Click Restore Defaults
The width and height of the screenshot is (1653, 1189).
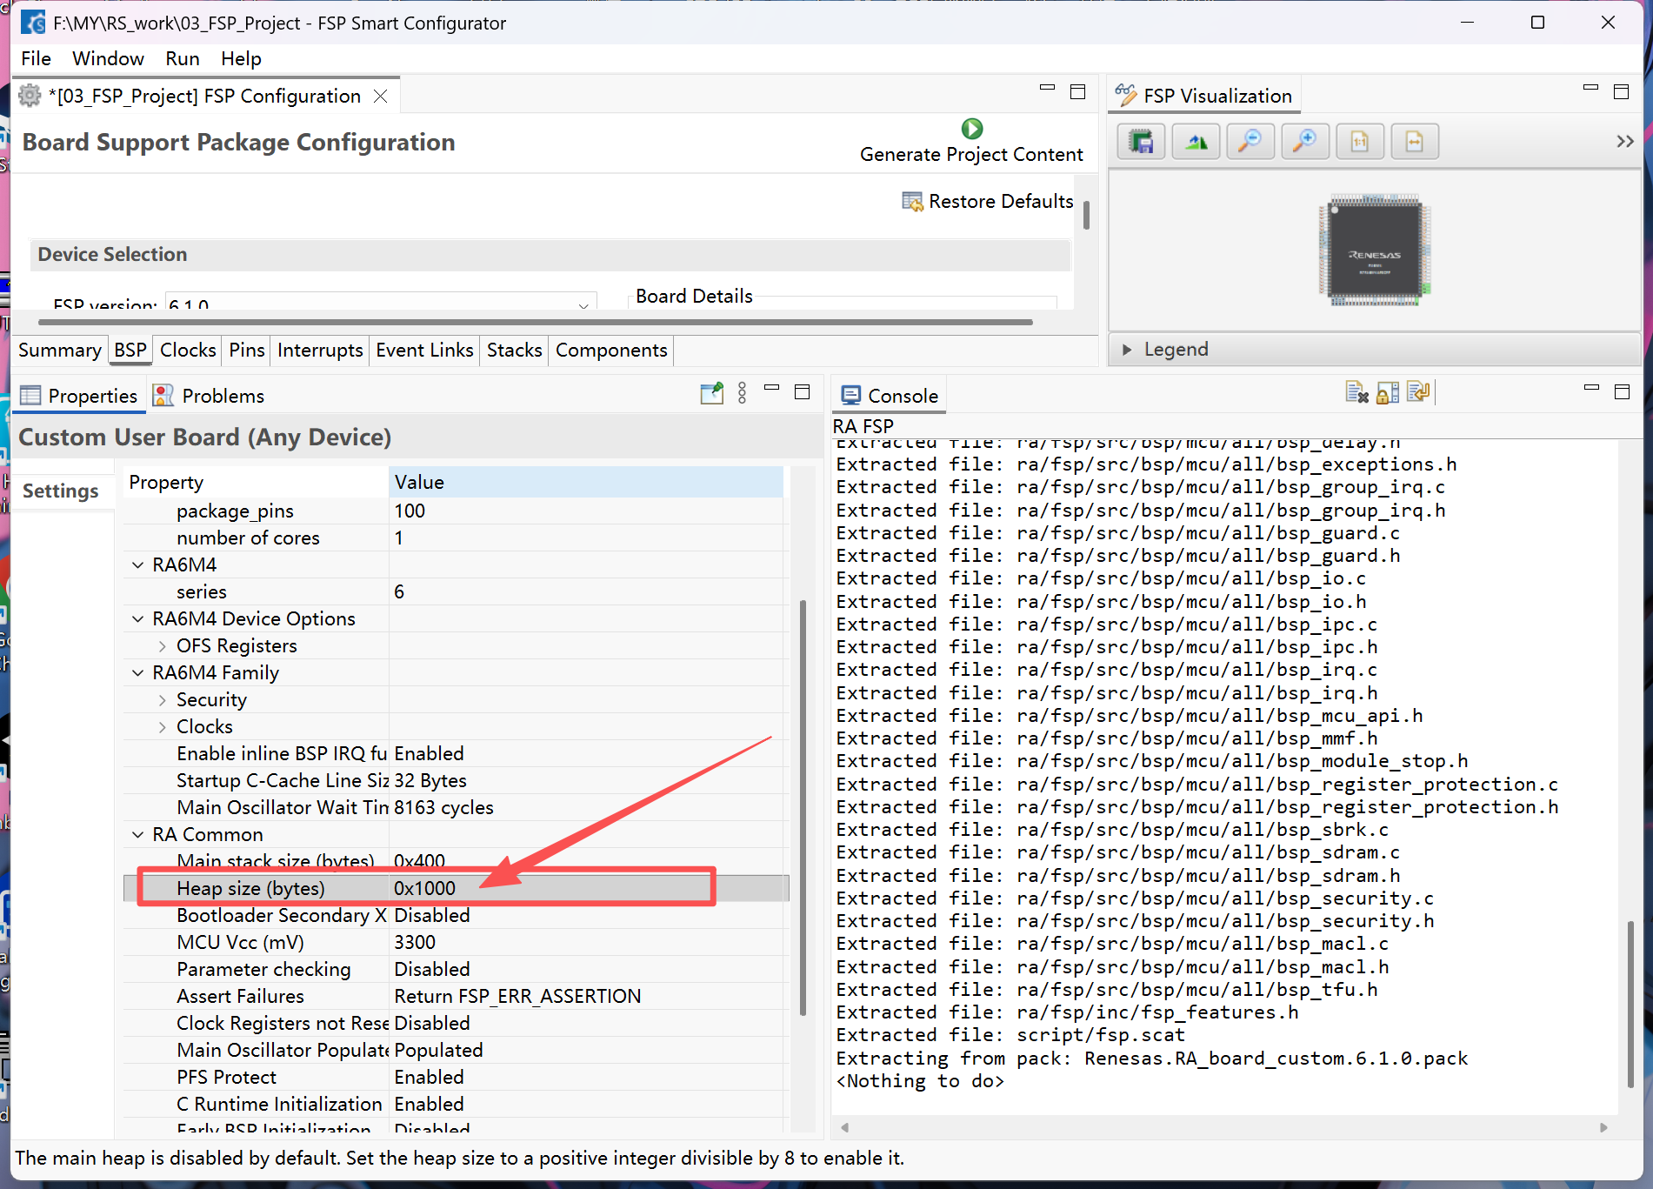(x=988, y=202)
